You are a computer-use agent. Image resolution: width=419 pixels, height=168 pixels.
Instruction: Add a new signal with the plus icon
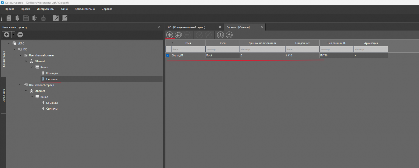click(x=170, y=35)
